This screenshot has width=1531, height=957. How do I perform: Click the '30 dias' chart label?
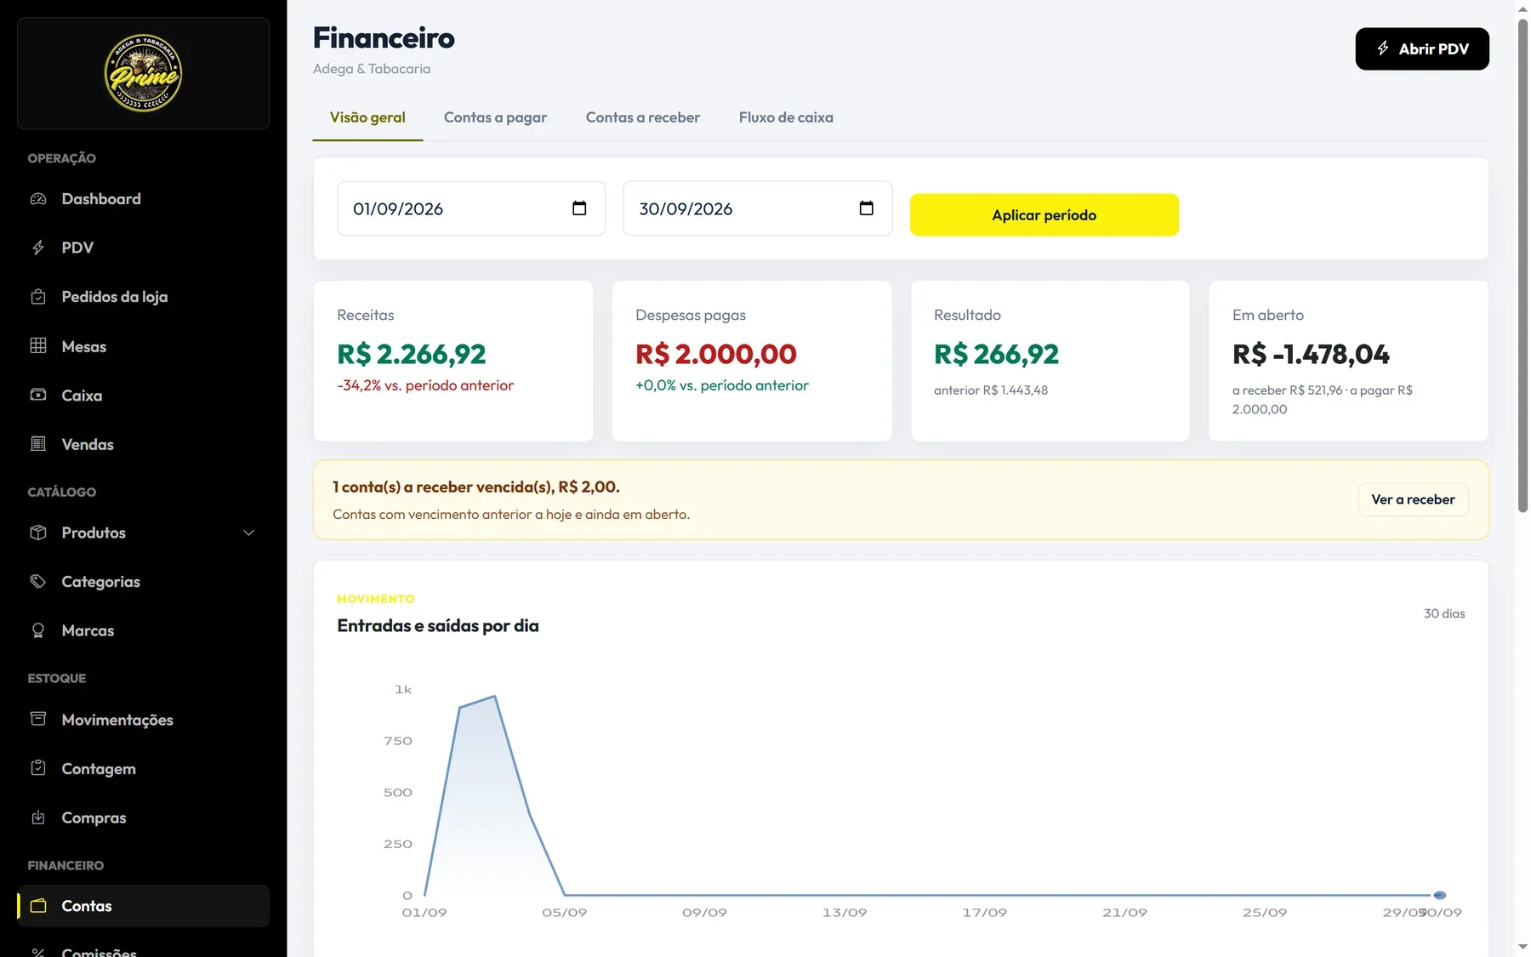tap(1444, 613)
